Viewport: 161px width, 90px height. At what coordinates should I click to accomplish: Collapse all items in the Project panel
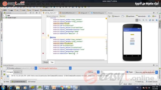(x=33, y=13)
